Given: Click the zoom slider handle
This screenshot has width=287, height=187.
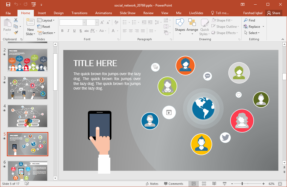Looking at the screenshot, I should 242,184.
